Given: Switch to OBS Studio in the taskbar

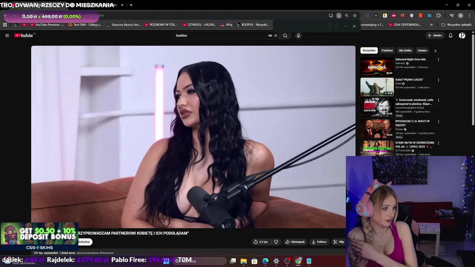Looking at the screenshot, I should click(x=287, y=261).
